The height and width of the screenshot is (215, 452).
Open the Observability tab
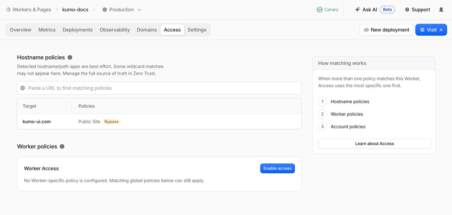click(x=115, y=30)
